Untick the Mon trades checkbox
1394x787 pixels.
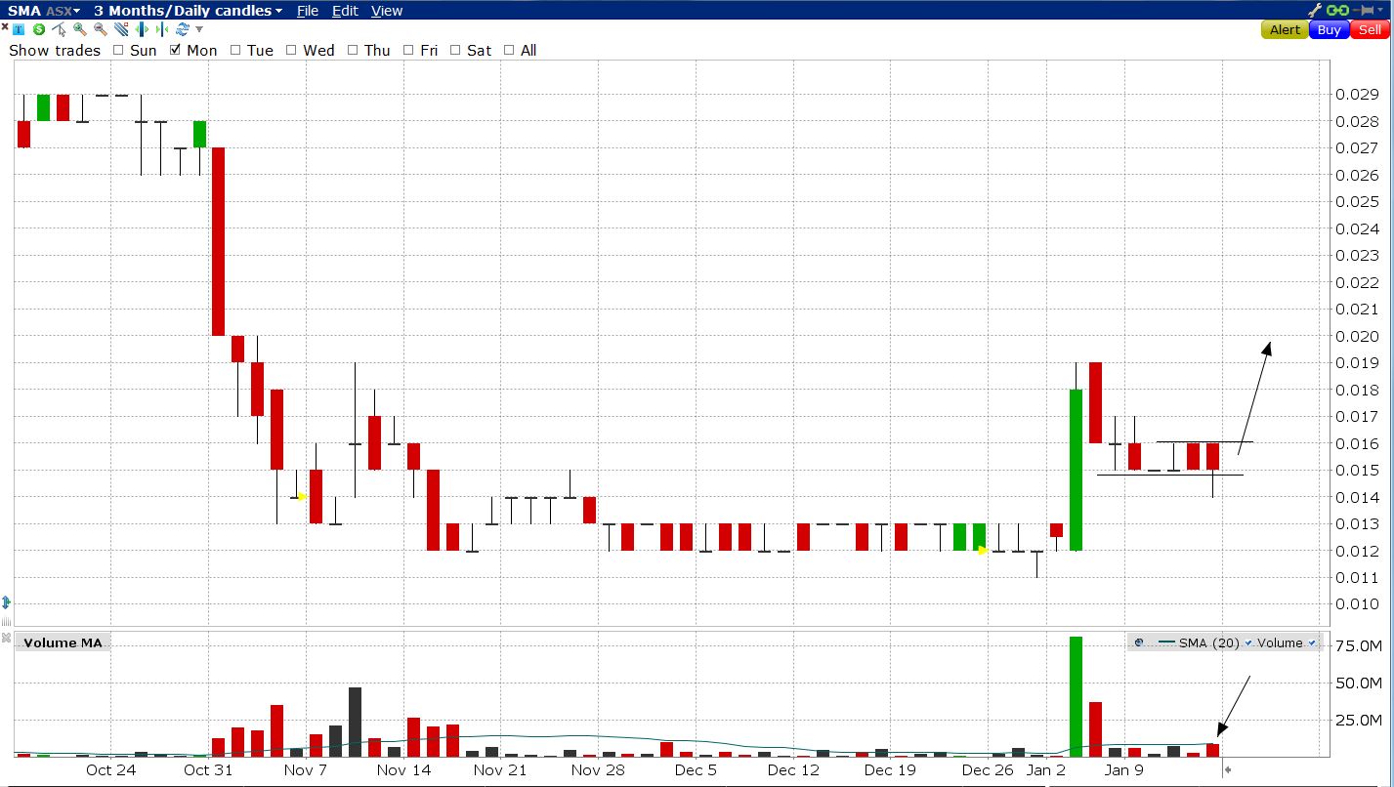click(175, 50)
